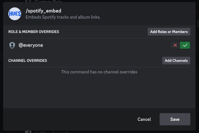The height and width of the screenshot is (133, 199).
Task: Click the icon beside Custom Role in background
Action: click(29, 1)
